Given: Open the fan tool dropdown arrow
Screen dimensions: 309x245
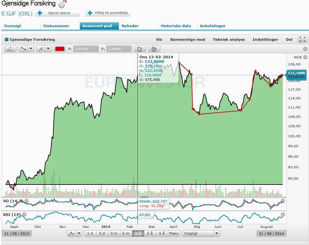Looking at the screenshot, I should [49, 49].
